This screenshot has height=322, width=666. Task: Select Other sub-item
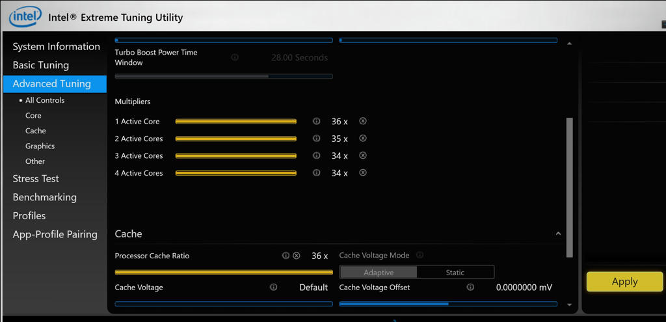[x=35, y=161]
